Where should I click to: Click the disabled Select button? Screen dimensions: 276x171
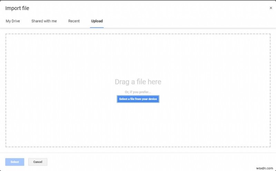coord(14,162)
